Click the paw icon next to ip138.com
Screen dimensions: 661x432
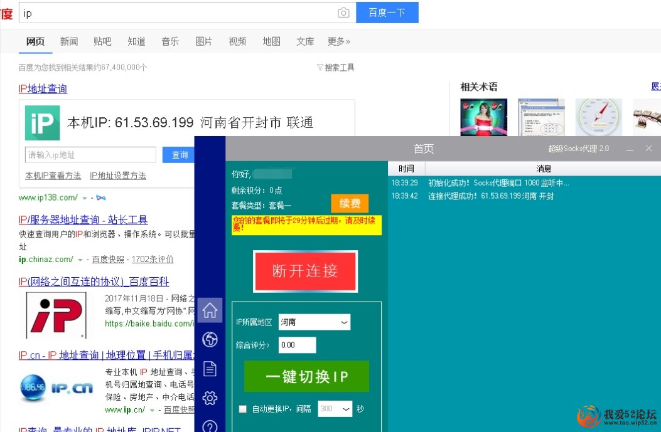click(101, 198)
